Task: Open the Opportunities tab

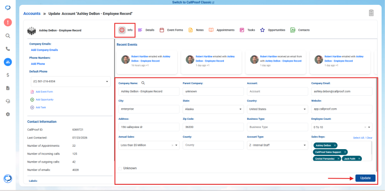Action: pyautogui.click(x=273, y=30)
